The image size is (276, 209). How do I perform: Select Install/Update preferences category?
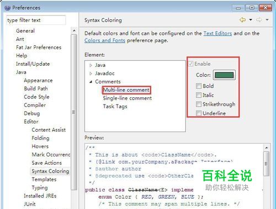point(33,64)
